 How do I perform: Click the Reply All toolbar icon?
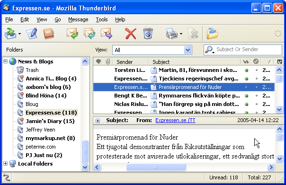click(x=89, y=34)
